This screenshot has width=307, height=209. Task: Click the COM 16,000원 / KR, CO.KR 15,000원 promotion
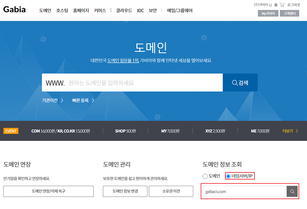pyautogui.click(x=60, y=131)
